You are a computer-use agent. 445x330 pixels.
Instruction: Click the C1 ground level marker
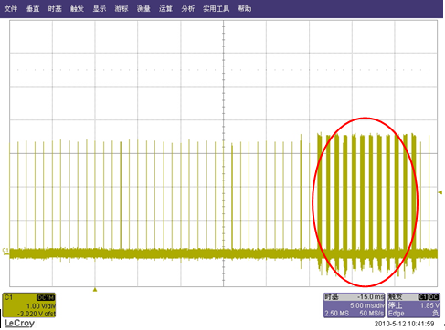pyautogui.click(x=5, y=251)
